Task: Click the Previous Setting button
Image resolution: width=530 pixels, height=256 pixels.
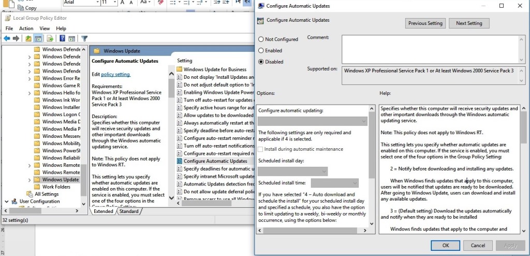Action: click(425, 23)
